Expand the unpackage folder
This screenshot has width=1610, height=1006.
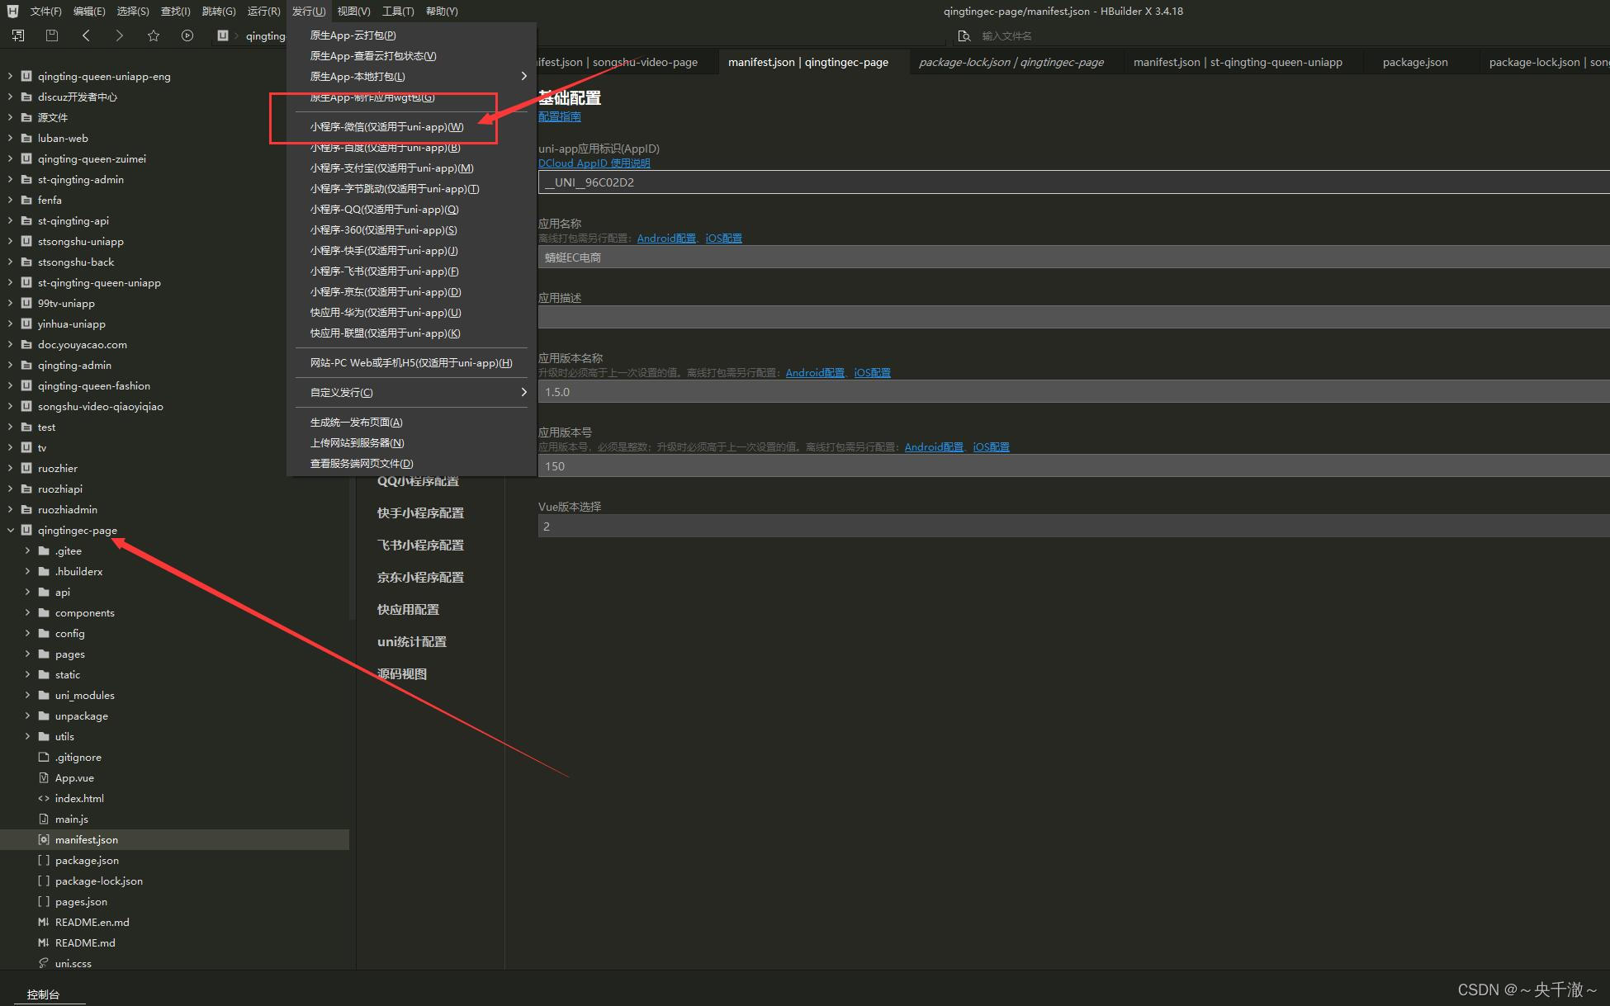(27, 716)
